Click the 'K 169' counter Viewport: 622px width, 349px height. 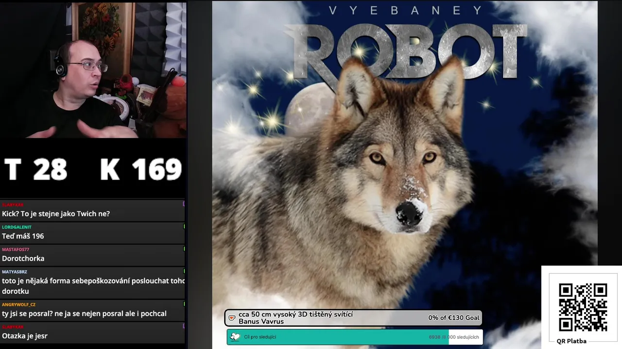pos(141,170)
